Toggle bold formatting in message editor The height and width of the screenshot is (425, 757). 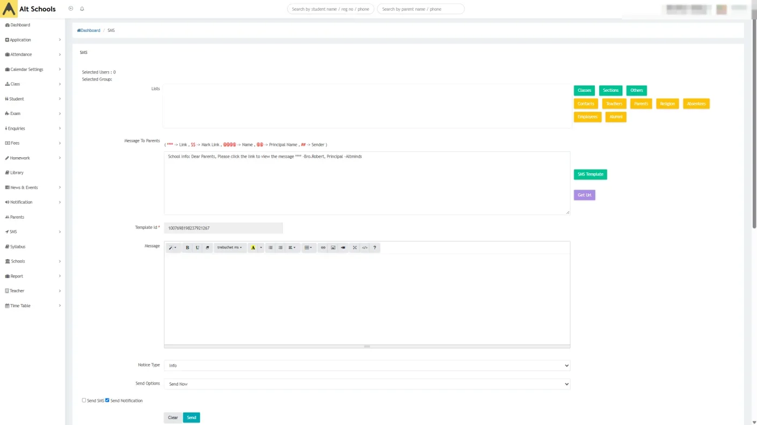pos(188,247)
